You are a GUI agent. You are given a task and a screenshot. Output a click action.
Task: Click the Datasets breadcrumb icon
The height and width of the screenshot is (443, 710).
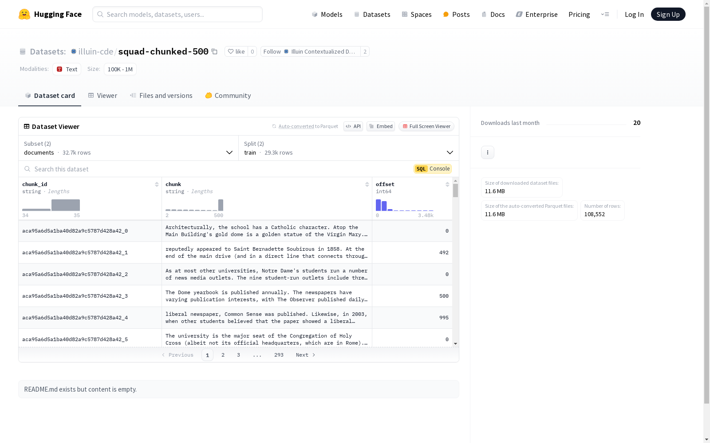(23, 52)
